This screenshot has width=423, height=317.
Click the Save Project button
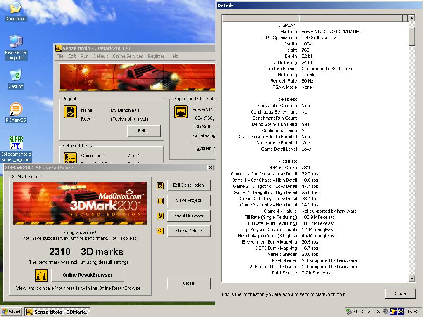point(188,200)
